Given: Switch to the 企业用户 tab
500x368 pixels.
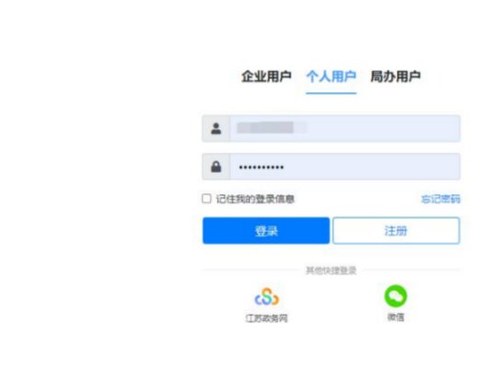Looking at the screenshot, I should tap(266, 76).
